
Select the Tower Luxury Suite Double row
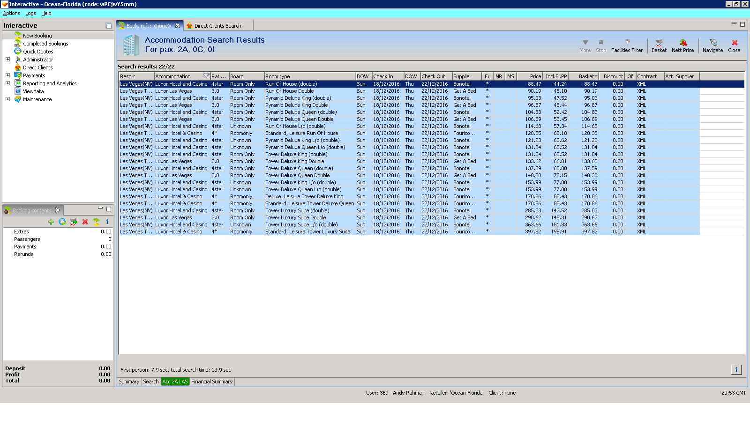click(409, 217)
